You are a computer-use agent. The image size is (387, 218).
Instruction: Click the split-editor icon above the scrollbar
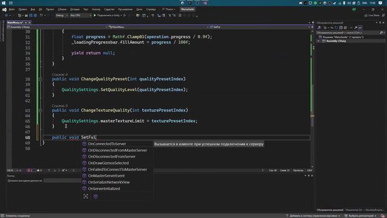(x=312, y=27)
